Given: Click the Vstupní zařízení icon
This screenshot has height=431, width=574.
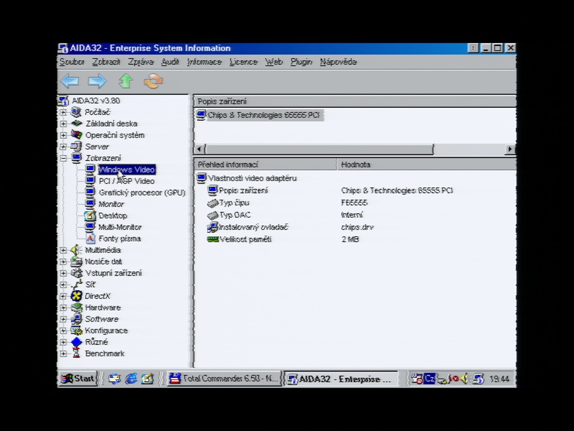Looking at the screenshot, I should [76, 273].
